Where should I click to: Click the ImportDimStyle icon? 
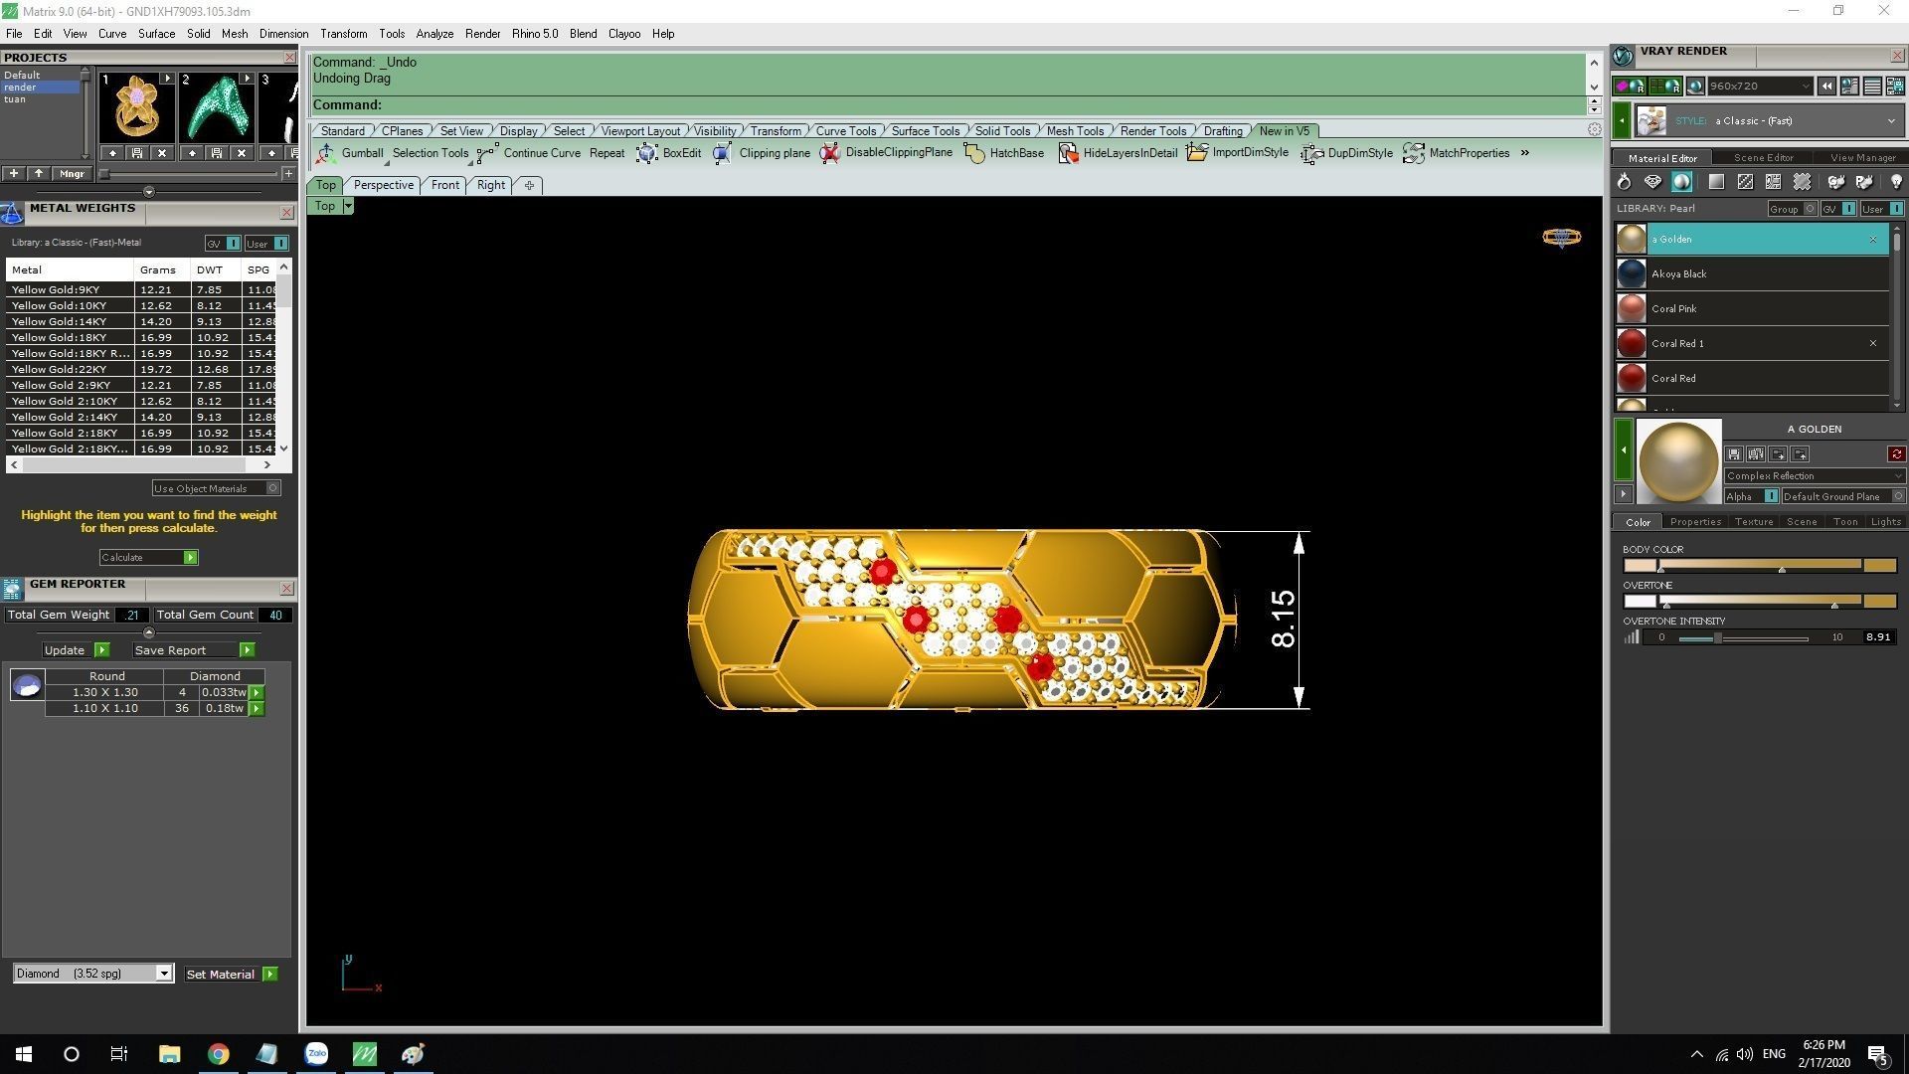[1197, 153]
